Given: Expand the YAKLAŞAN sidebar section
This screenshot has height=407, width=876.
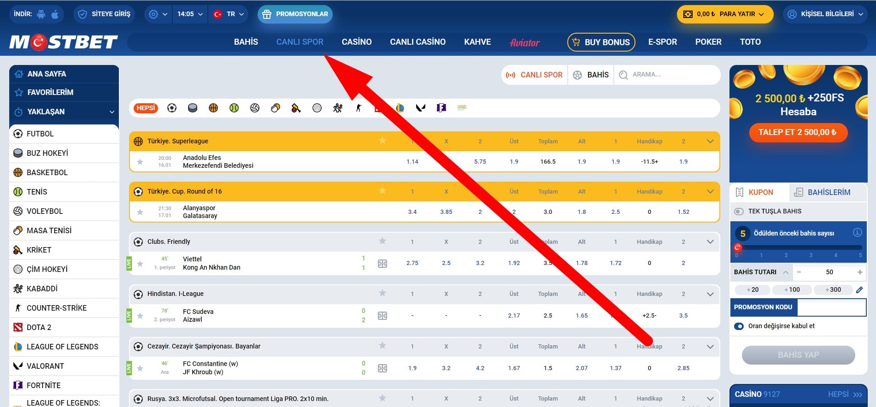Looking at the screenshot, I should click(64, 112).
